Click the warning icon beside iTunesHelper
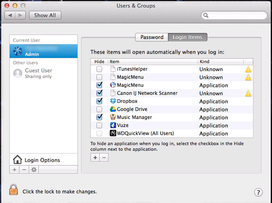 point(248,69)
